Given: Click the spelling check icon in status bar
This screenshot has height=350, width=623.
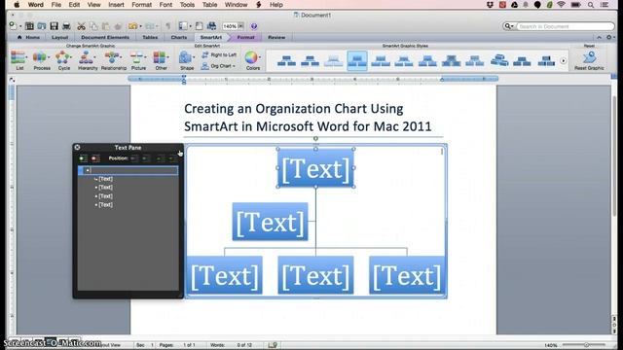Looking at the screenshot, I should pos(273,345).
